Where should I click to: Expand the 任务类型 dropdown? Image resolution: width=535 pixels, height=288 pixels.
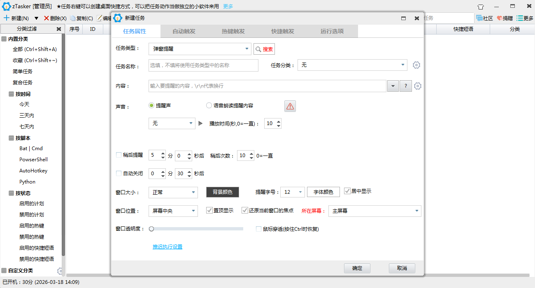pyautogui.click(x=247, y=49)
